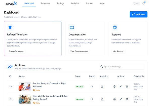Open the Dashboard tab

[29, 3]
